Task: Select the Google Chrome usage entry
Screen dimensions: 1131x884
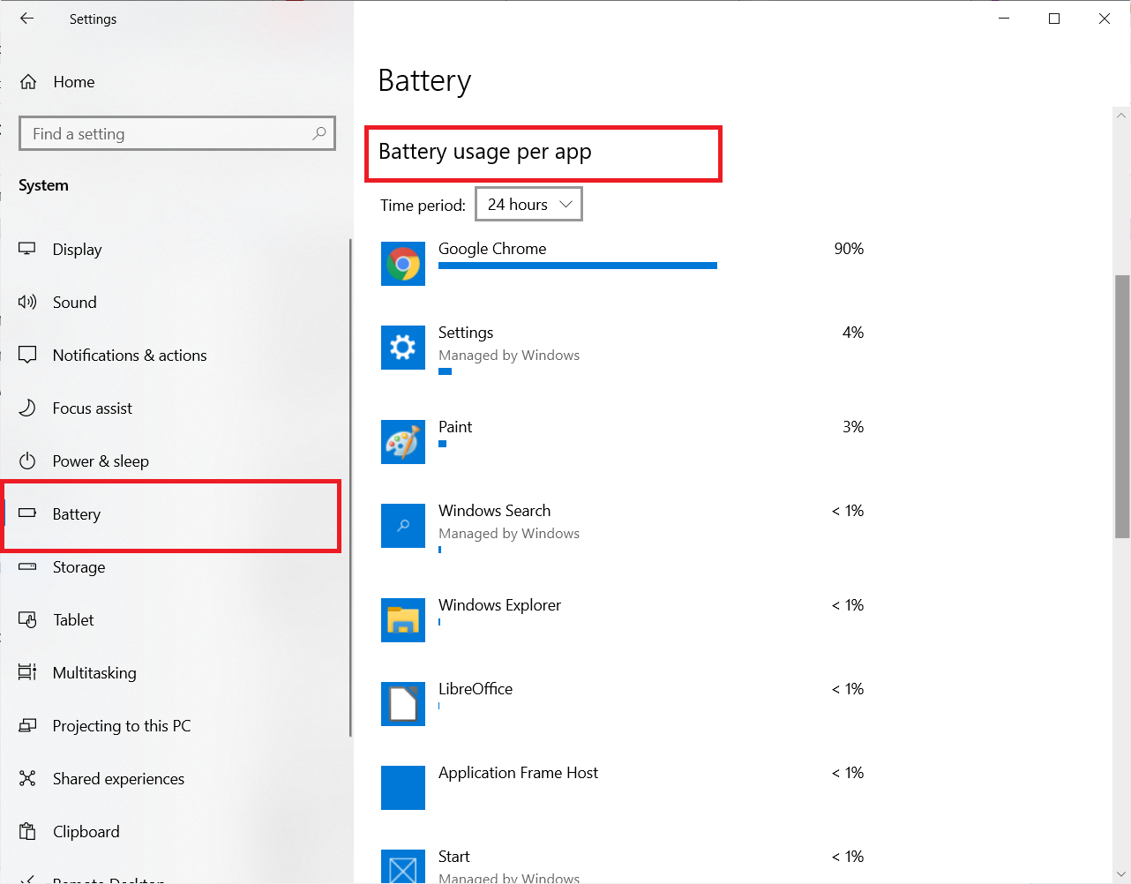Action: tap(492, 249)
